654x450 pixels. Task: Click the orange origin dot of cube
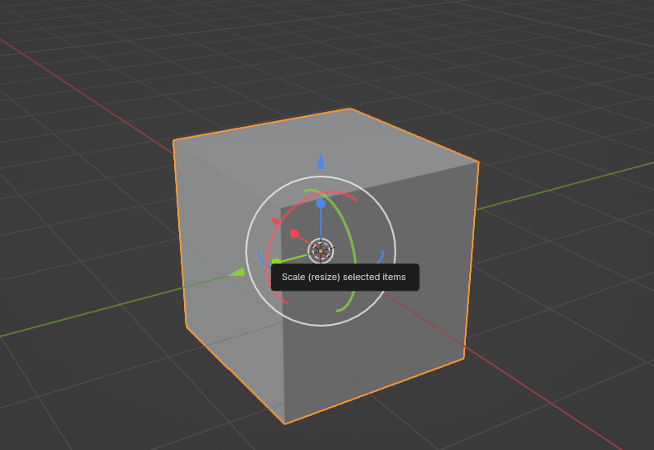321,250
